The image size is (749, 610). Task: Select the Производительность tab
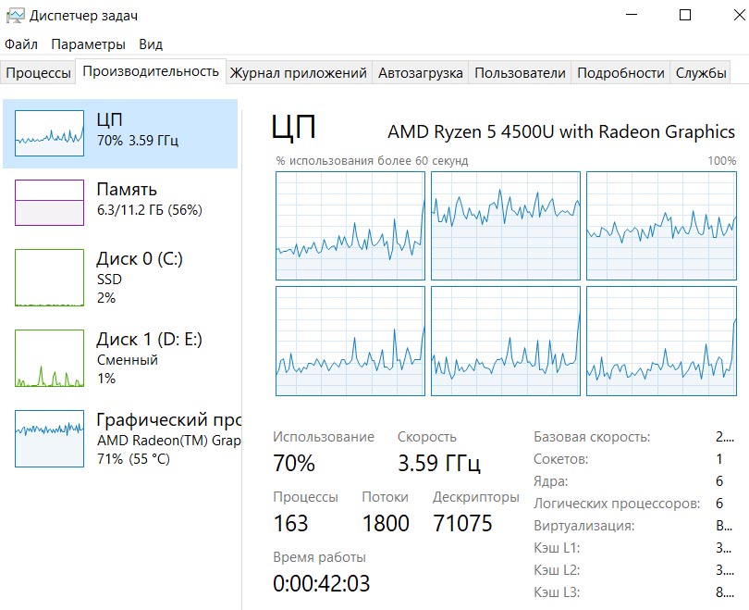point(151,71)
